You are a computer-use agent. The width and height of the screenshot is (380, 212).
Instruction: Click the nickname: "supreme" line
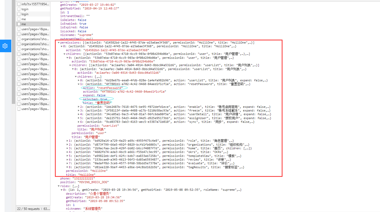[x=77, y=35]
